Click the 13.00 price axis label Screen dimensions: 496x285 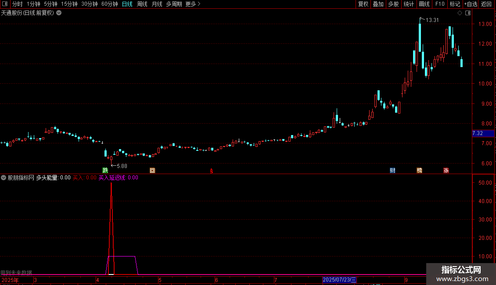point(485,24)
